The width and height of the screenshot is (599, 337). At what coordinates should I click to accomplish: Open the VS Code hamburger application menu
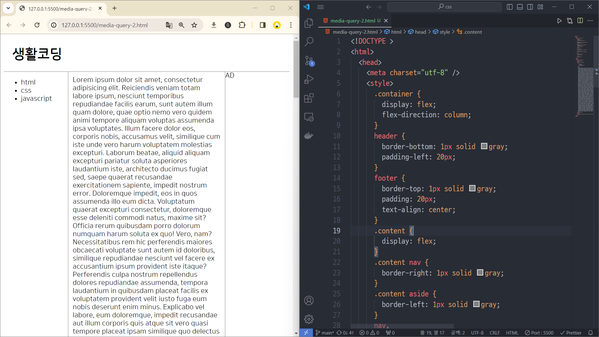coord(320,7)
